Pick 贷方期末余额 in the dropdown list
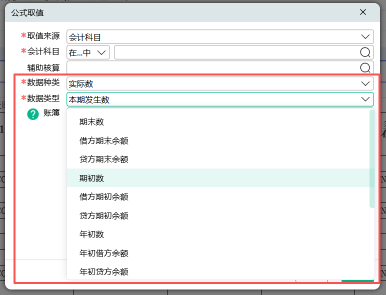The image size is (386, 295). 104,159
